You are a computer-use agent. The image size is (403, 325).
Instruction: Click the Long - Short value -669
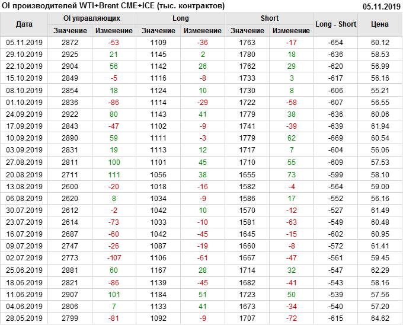click(335, 138)
